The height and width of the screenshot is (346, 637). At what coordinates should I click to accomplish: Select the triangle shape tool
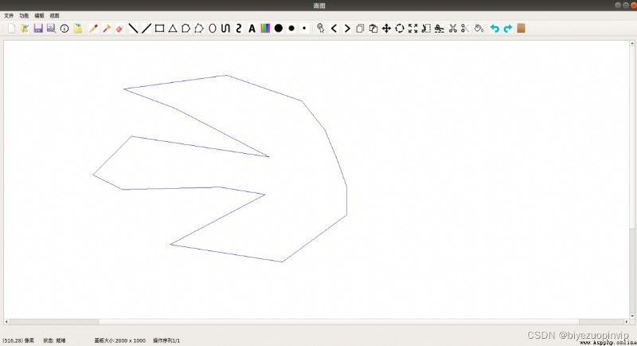[x=173, y=29]
